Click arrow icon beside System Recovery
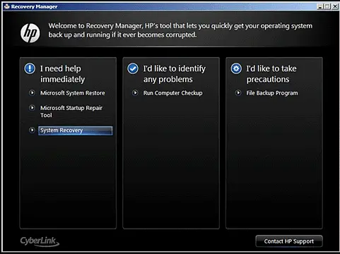 pos(32,130)
